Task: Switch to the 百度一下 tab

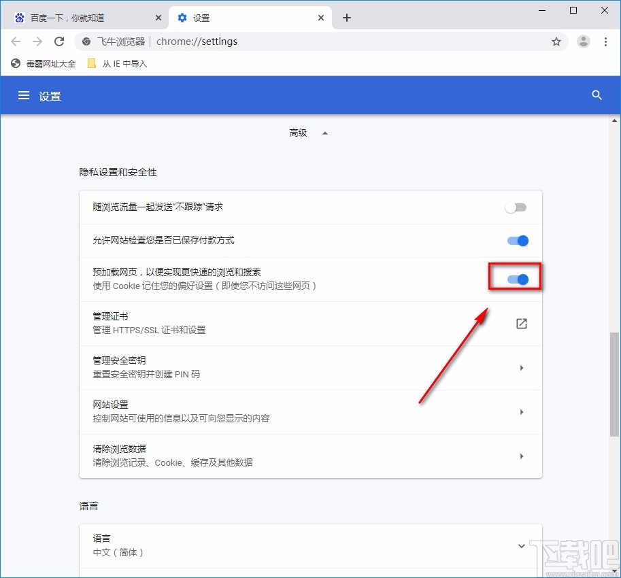Action: 82,17
